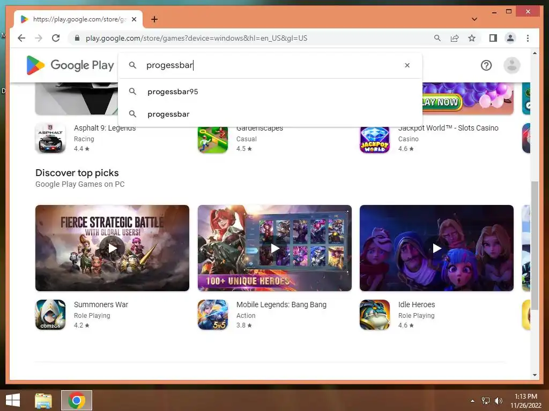Open Google Play account avatar
549x411 pixels.
511,65
